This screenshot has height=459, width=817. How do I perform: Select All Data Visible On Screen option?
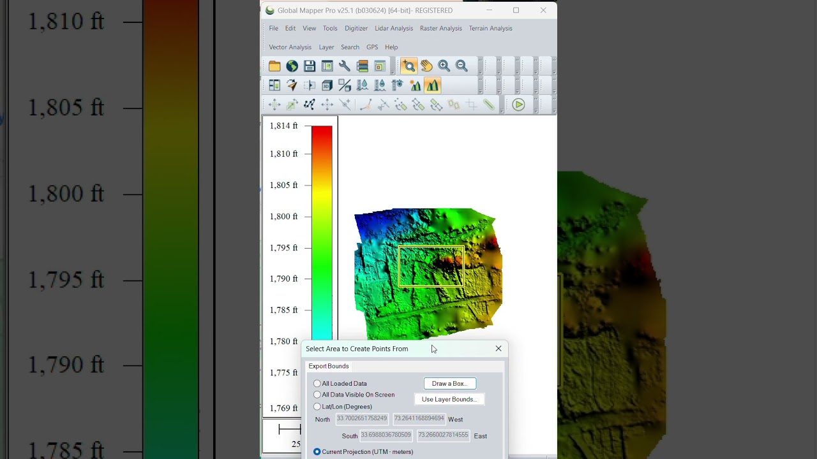pyautogui.click(x=317, y=395)
